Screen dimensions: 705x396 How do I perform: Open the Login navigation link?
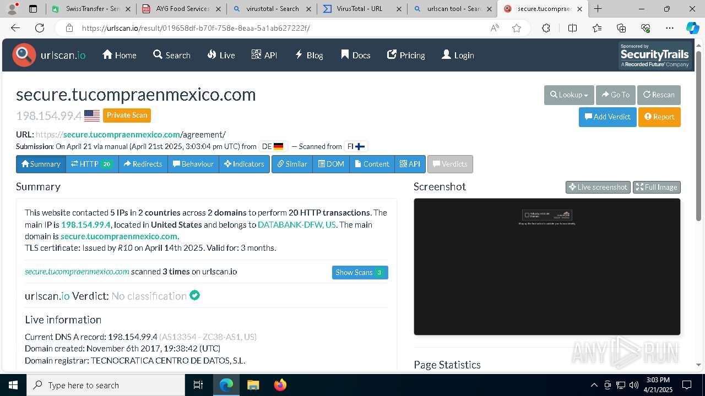click(458, 55)
